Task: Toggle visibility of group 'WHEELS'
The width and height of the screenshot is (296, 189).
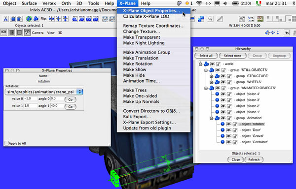Action: tap(223, 82)
